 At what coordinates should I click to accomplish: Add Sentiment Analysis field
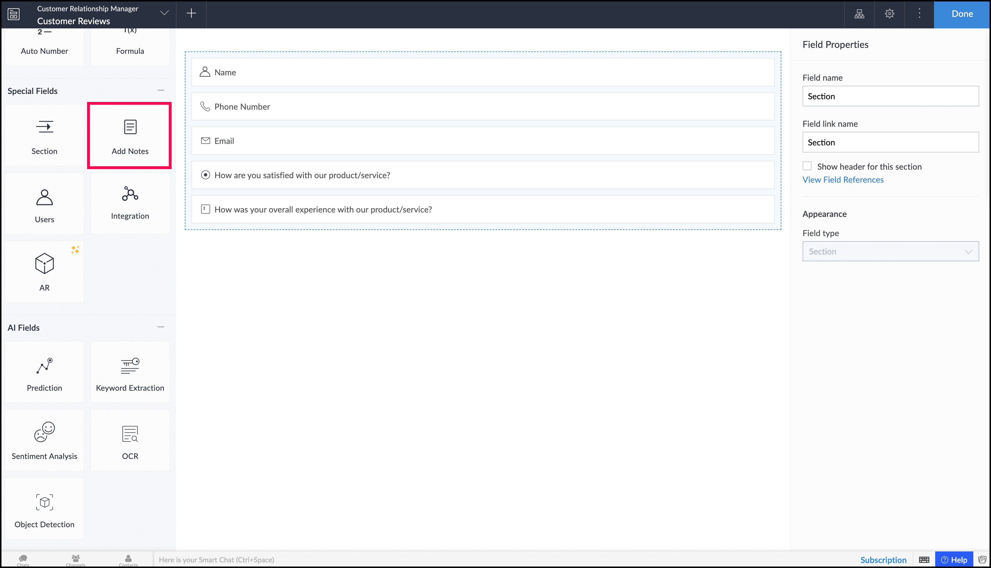pos(44,441)
